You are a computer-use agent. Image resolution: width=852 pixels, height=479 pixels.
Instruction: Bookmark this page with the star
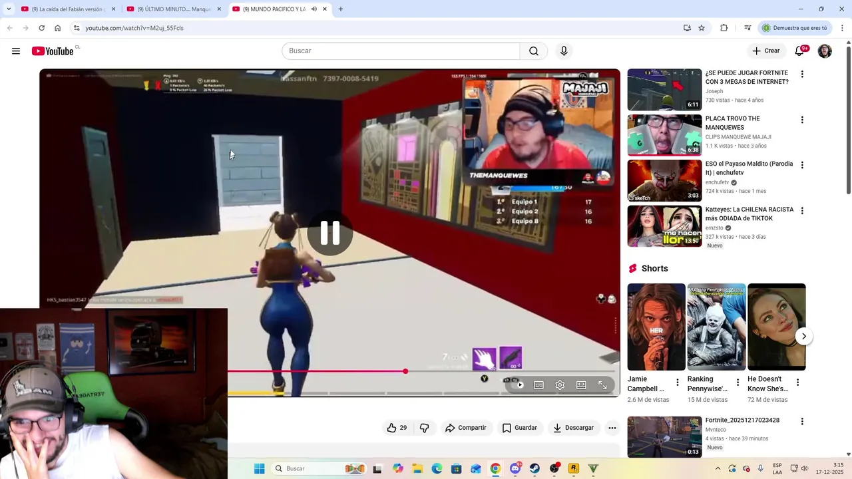702,28
